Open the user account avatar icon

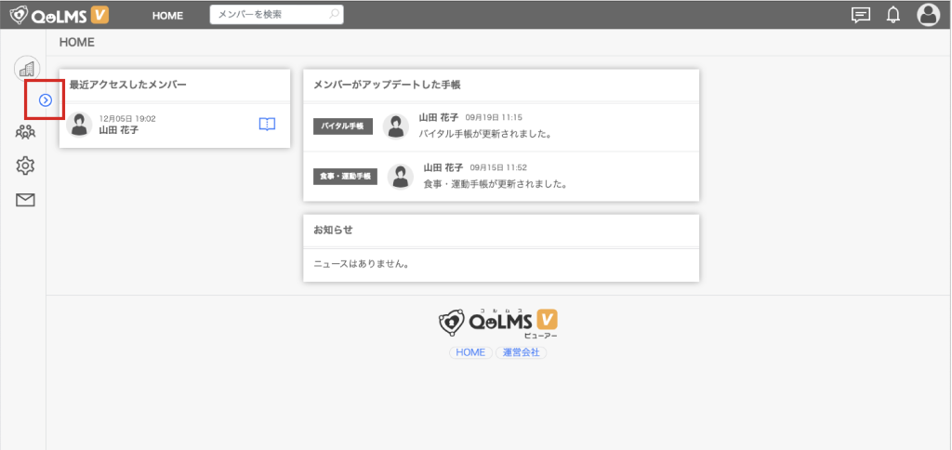[x=928, y=15]
